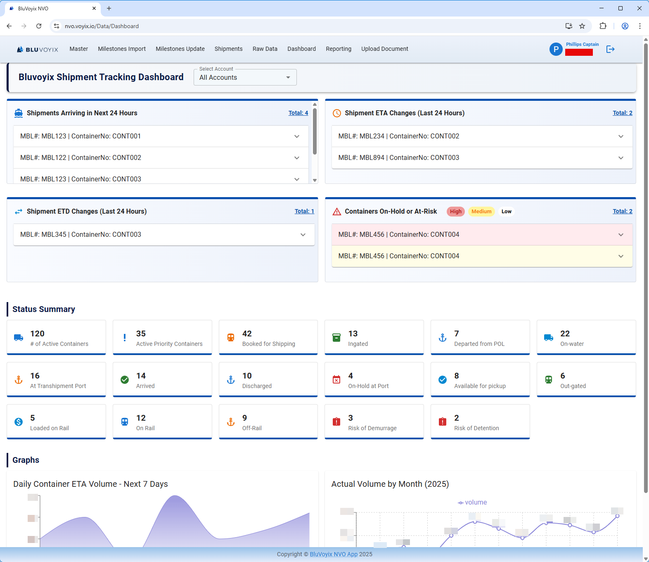Click the green checkmark icon on Arrived card
The image size is (649, 562).
coord(125,380)
